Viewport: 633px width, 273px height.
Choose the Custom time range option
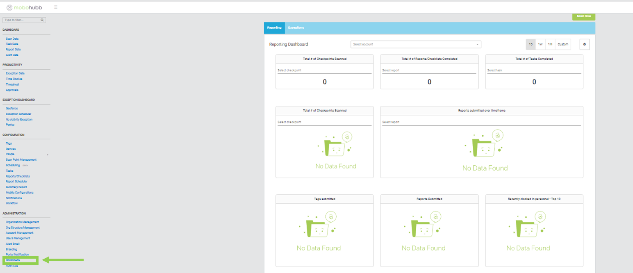(563, 44)
